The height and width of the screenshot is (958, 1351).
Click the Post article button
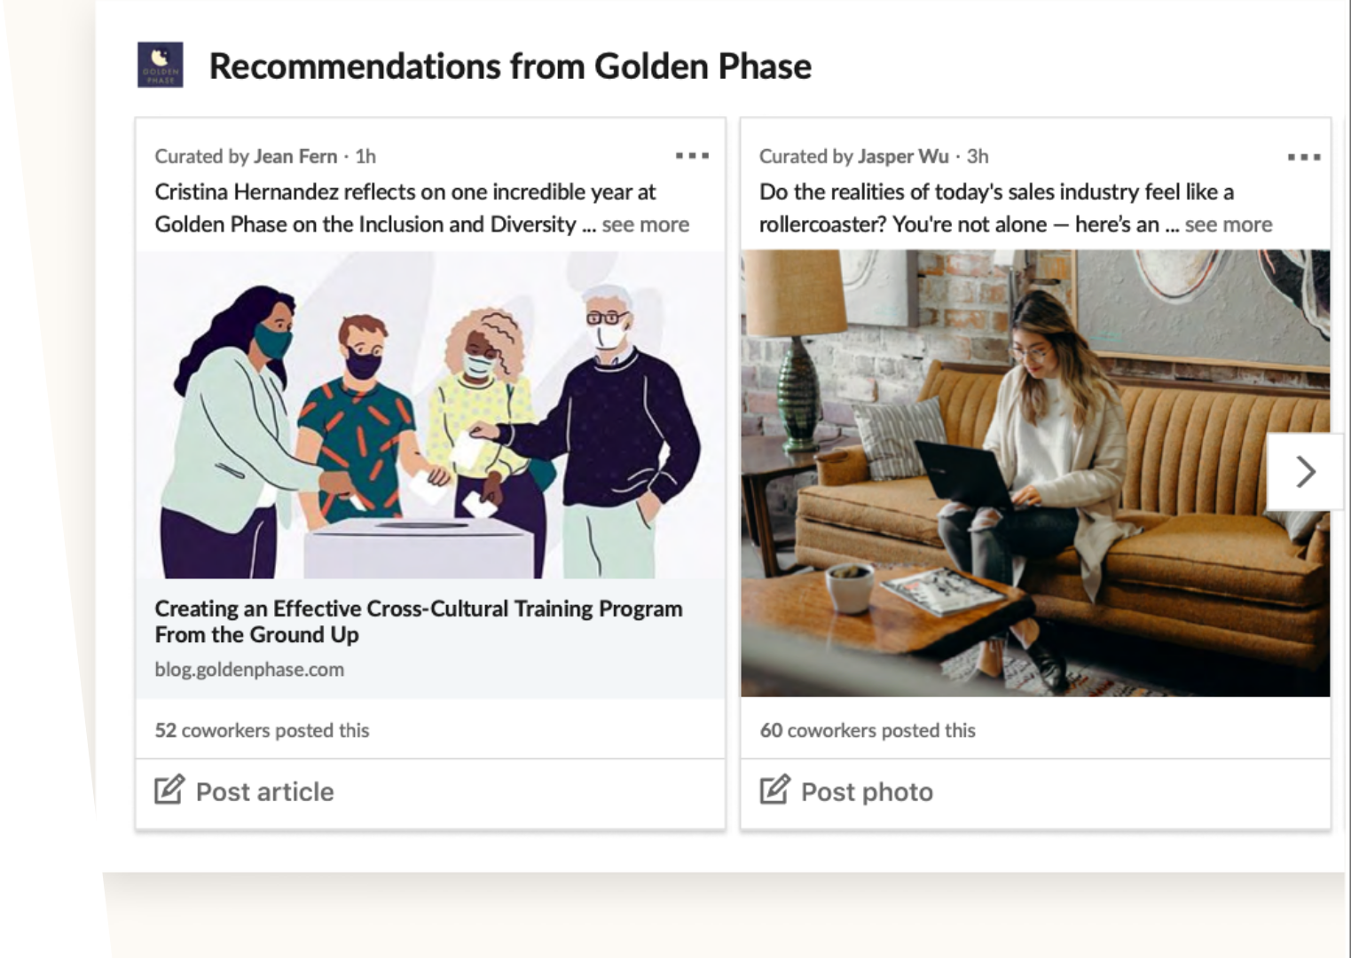coord(430,793)
